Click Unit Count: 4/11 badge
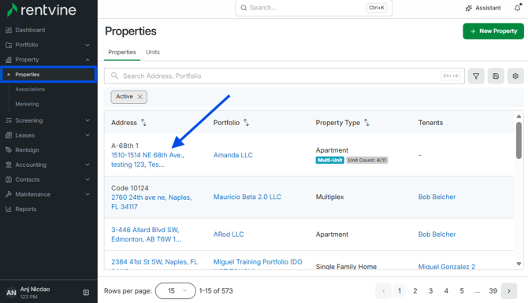The height and width of the screenshot is (303, 528). point(367,160)
